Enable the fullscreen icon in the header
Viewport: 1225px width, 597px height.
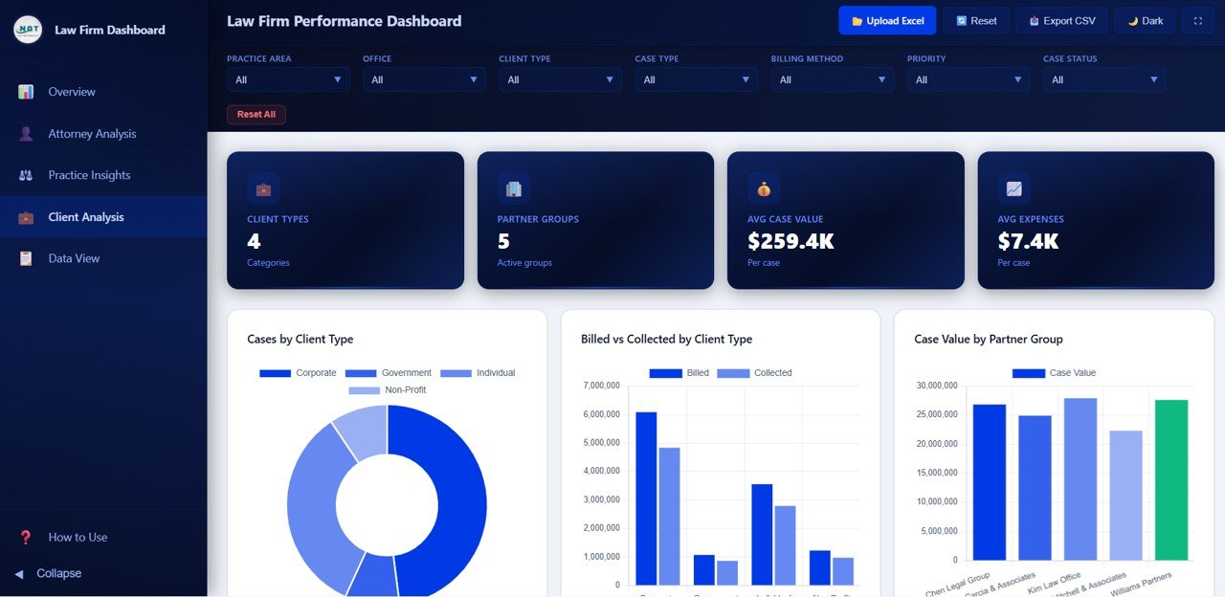pos(1197,19)
